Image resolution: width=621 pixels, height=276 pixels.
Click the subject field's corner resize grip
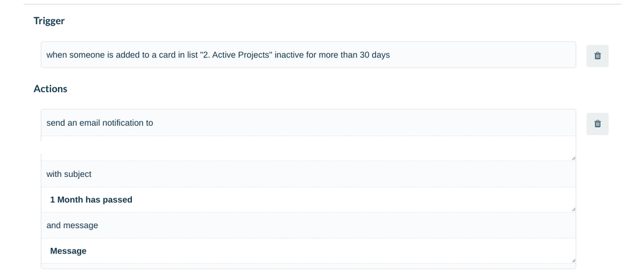pos(573,209)
